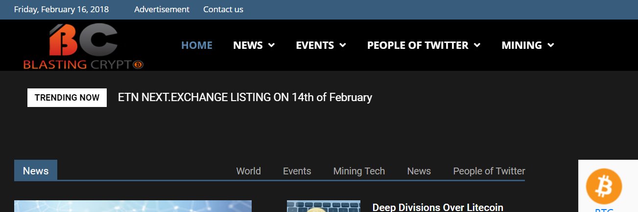Open PEOPLE OF TWITTER menu
The image size is (638, 212).
(x=418, y=45)
